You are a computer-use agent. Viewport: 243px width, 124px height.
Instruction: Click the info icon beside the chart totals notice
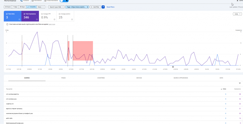click(x=7, y=24)
